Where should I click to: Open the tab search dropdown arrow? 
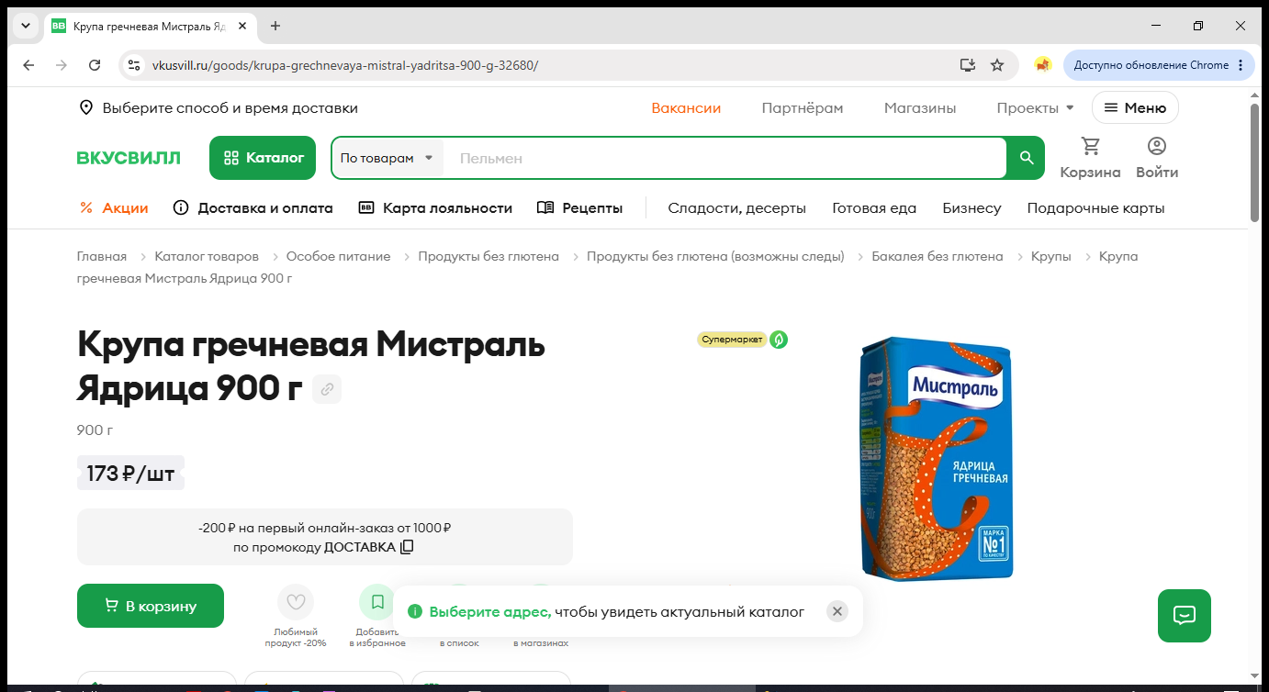(x=26, y=26)
